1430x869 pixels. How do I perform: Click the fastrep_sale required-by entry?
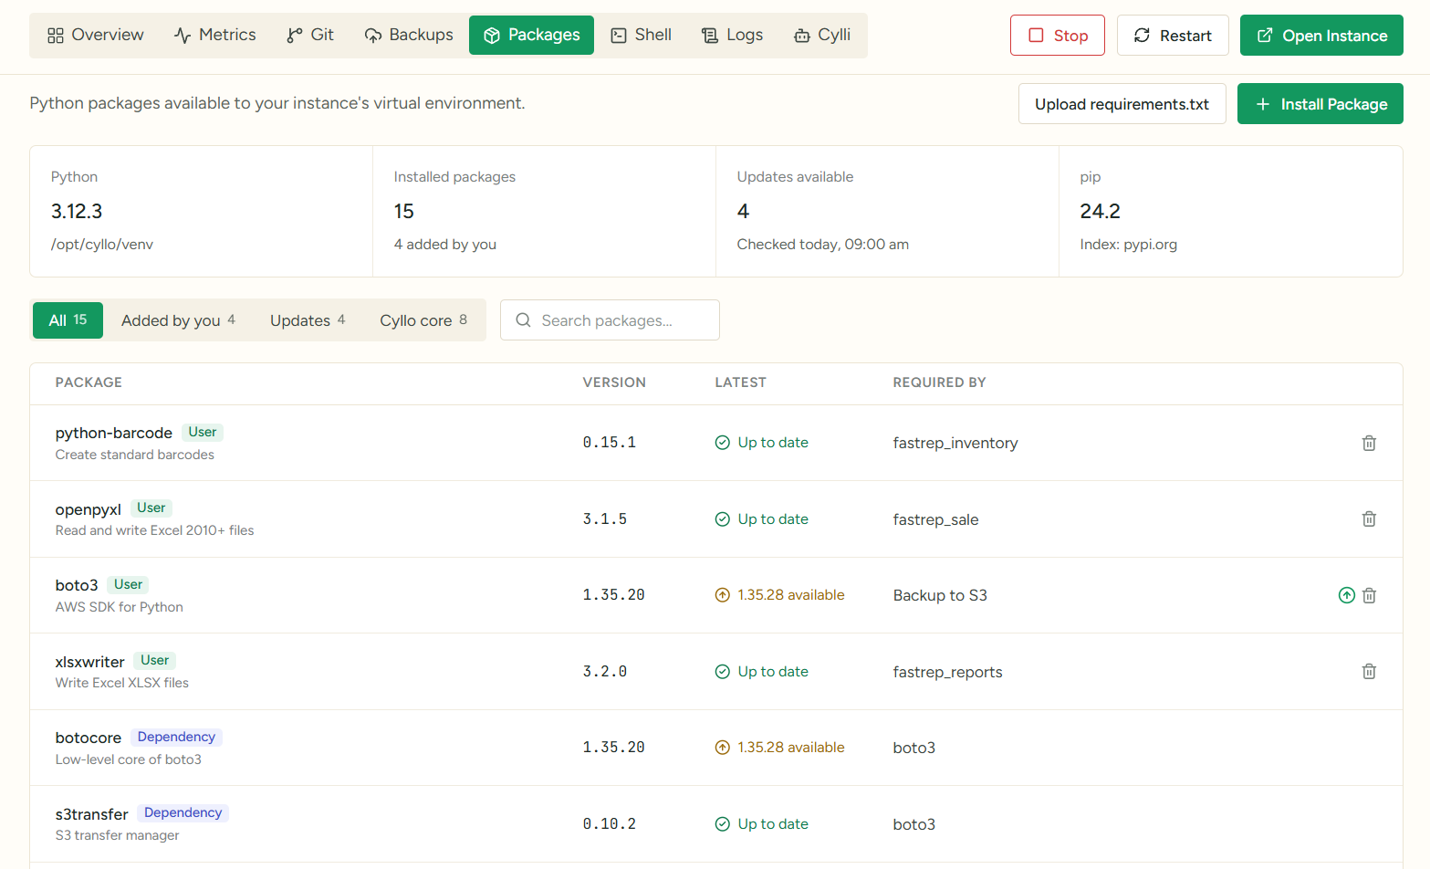[x=935, y=519]
